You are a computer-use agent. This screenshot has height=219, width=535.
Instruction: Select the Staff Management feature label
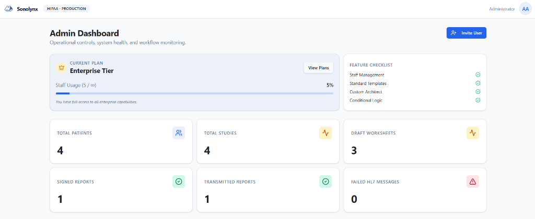click(367, 75)
